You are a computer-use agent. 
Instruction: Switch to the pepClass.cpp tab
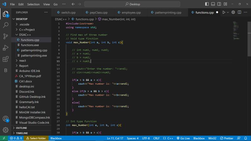coord(97,13)
